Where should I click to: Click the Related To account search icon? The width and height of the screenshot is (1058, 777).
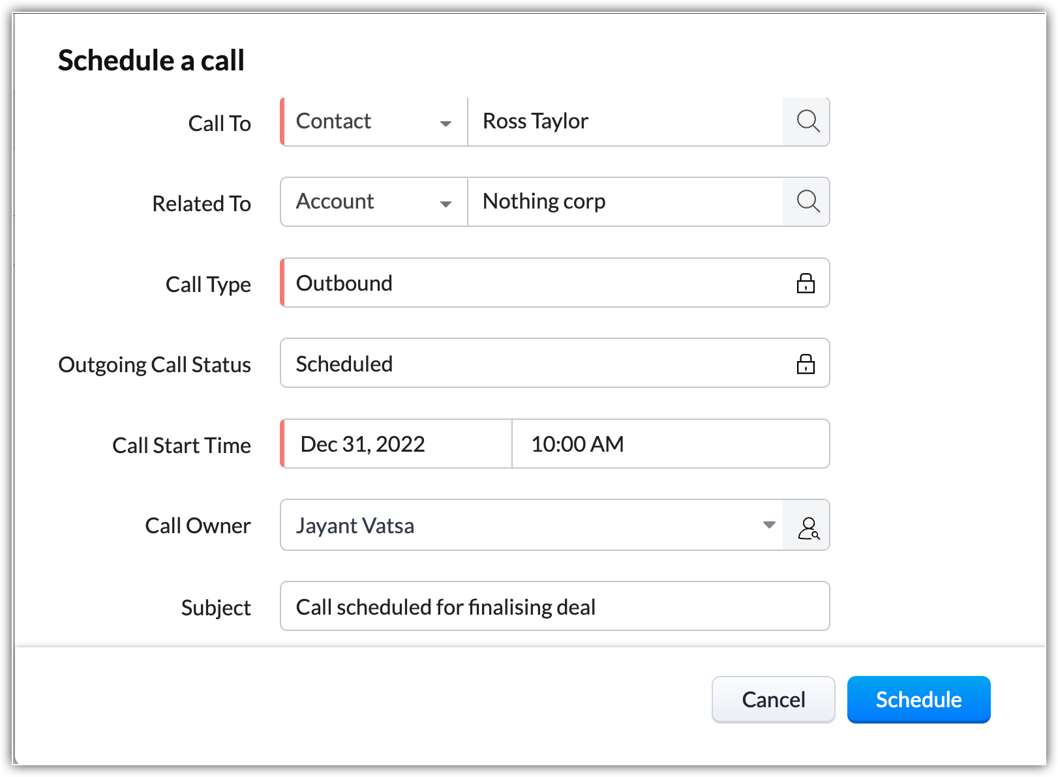click(x=808, y=202)
